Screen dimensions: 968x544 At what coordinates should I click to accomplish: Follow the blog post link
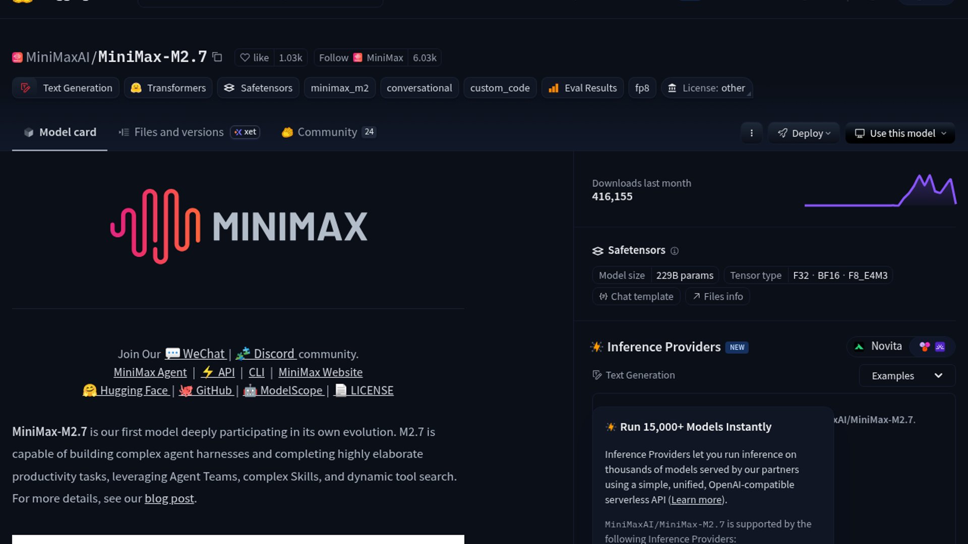(169, 499)
